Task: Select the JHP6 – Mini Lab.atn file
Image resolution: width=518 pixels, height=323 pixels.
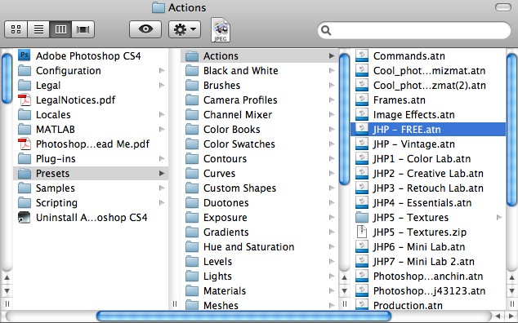Action: coord(428,247)
